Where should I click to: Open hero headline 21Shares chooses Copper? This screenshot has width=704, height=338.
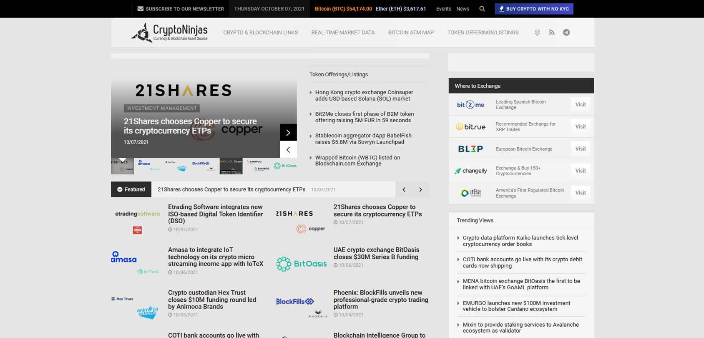click(x=190, y=126)
